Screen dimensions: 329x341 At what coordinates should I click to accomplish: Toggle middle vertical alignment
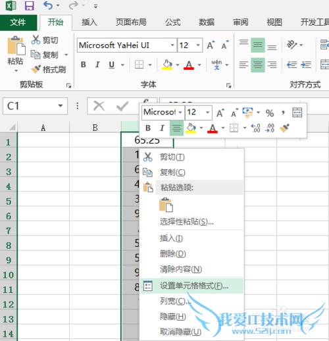tap(258, 45)
